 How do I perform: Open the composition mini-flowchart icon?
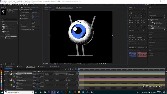coord(62,69)
